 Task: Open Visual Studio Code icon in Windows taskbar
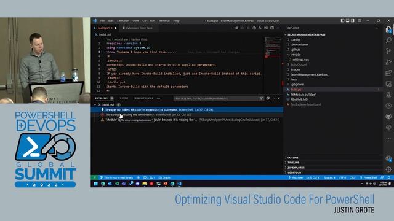[x=179, y=184]
